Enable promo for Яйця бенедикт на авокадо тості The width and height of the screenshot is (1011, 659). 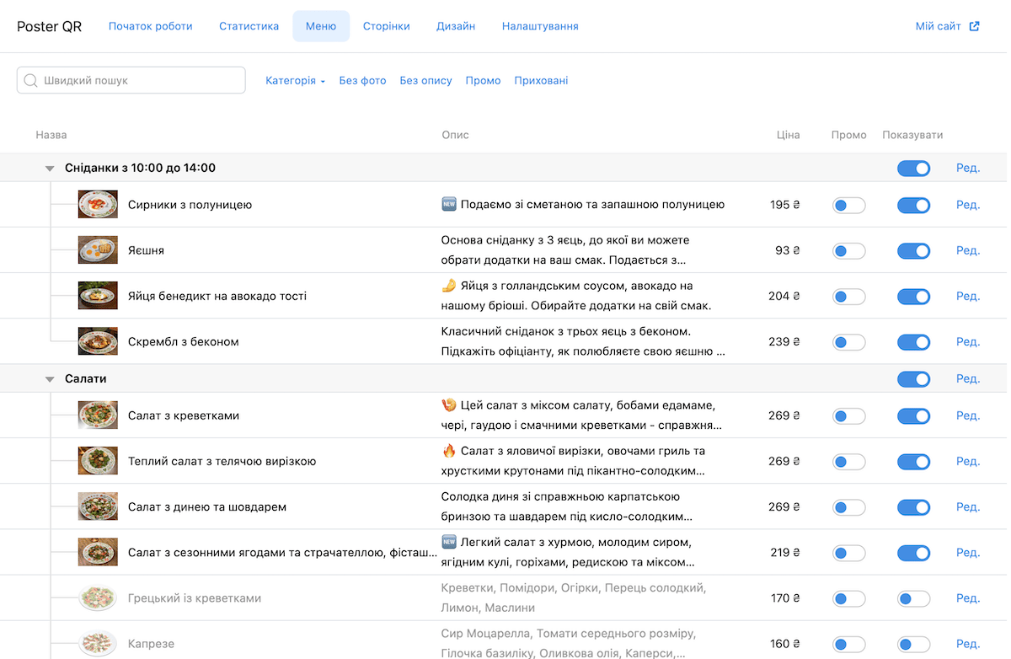click(849, 297)
